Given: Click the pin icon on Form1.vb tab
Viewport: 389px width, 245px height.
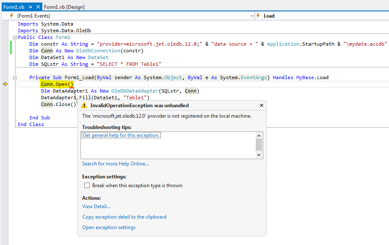Looking at the screenshot, I should [x=30, y=7].
